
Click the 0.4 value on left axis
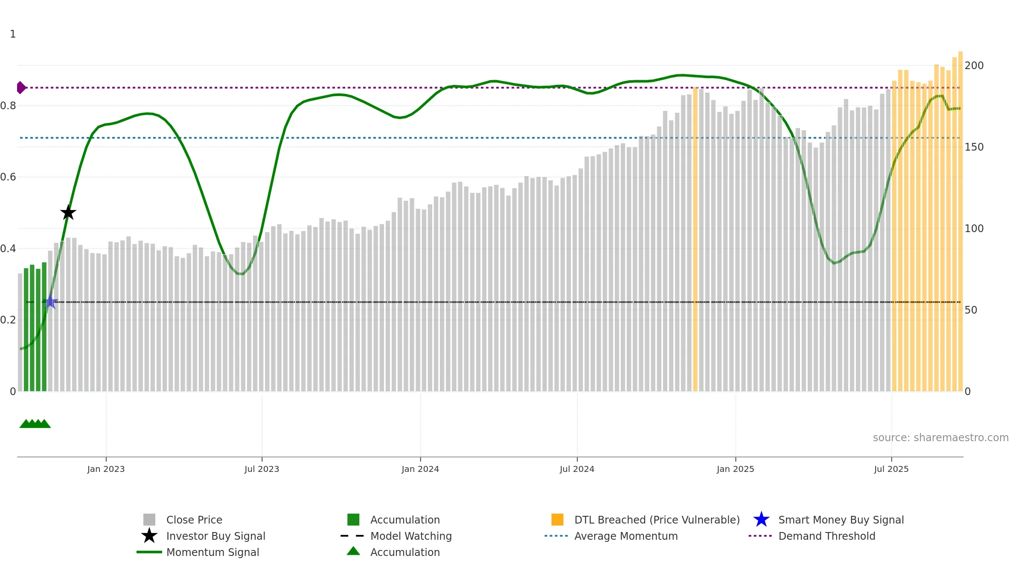(x=8, y=248)
